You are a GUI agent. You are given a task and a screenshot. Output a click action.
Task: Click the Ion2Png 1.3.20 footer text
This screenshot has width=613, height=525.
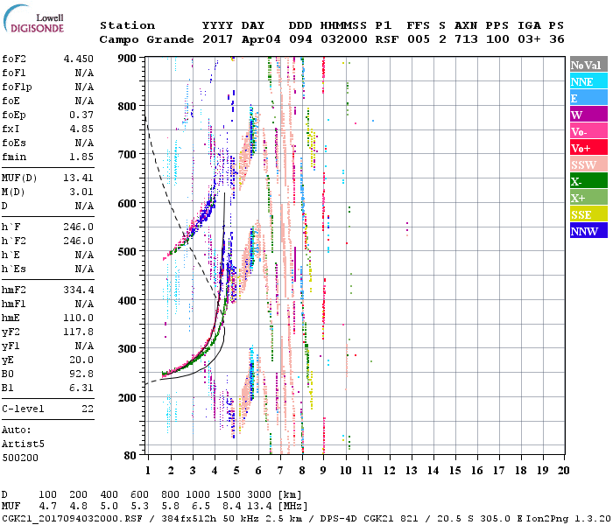click(x=568, y=518)
